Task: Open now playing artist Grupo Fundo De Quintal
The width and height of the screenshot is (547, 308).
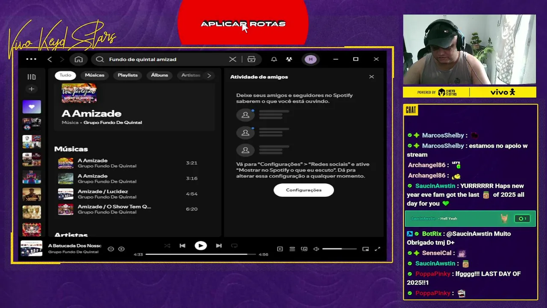Action: pyautogui.click(x=73, y=252)
